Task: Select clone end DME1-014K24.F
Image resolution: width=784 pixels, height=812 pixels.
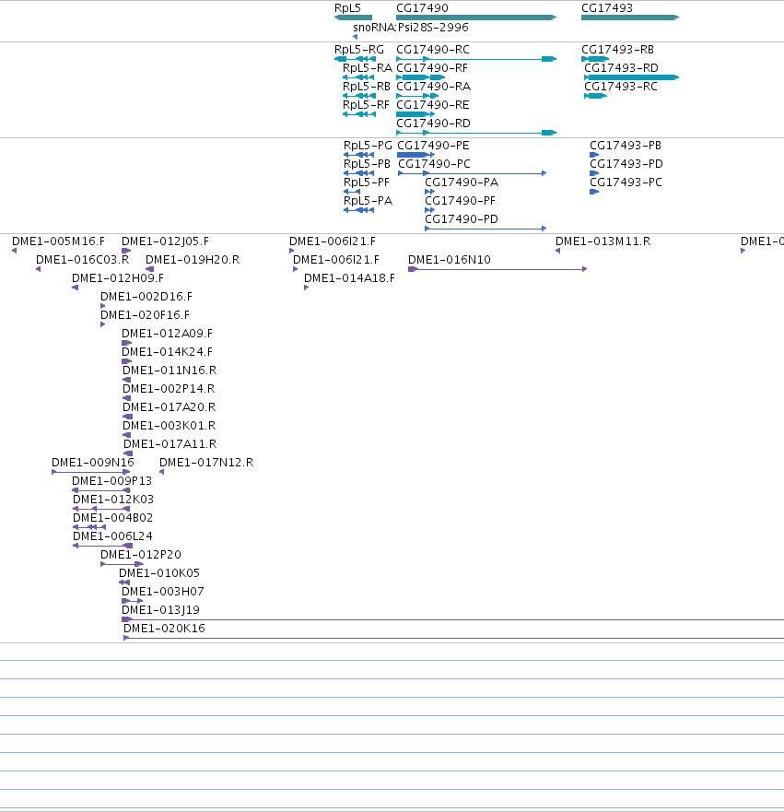Action: click(x=127, y=361)
